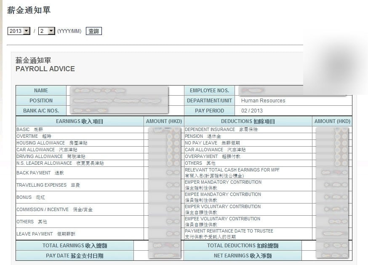The height and width of the screenshot is (265, 368).
Task: Click the PENSION 退休金 row label
Action: [x=203, y=136]
